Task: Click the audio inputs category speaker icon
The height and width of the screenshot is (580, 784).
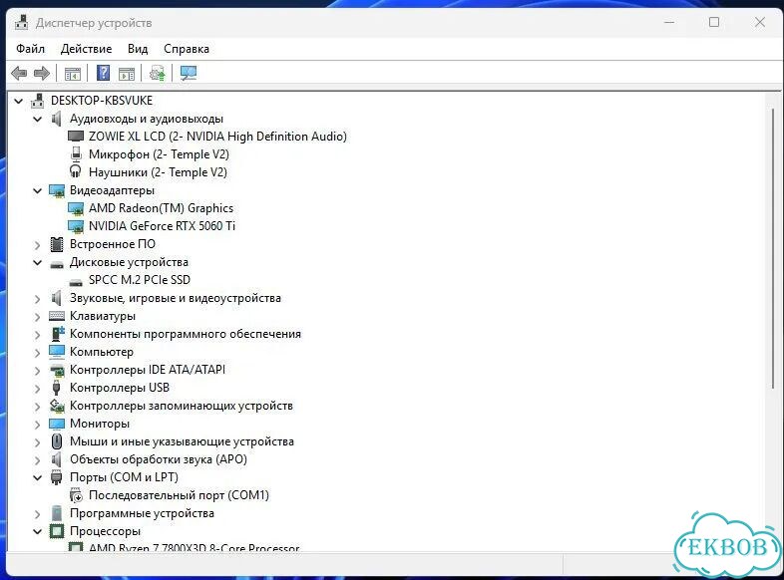Action: coord(57,119)
